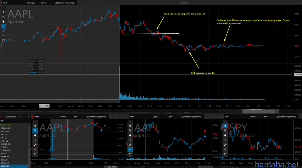302x168 pixels.
Task: Select horizontal line tool in 15-minute AAPL chart
Action: point(35,149)
